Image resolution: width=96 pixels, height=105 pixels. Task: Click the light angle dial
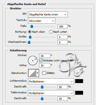click(33, 61)
